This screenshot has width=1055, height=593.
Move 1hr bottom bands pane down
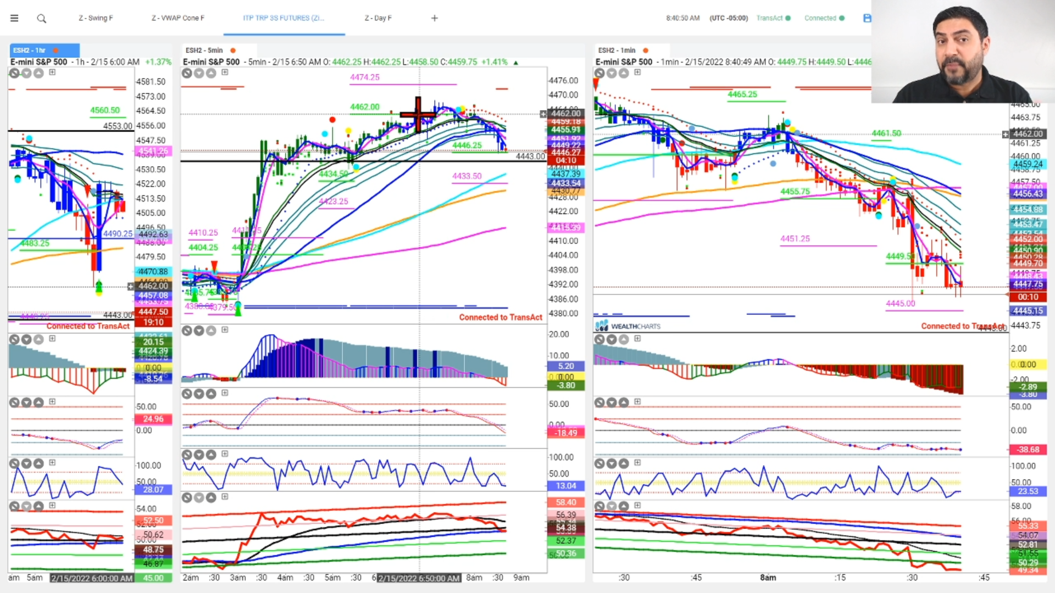point(26,506)
